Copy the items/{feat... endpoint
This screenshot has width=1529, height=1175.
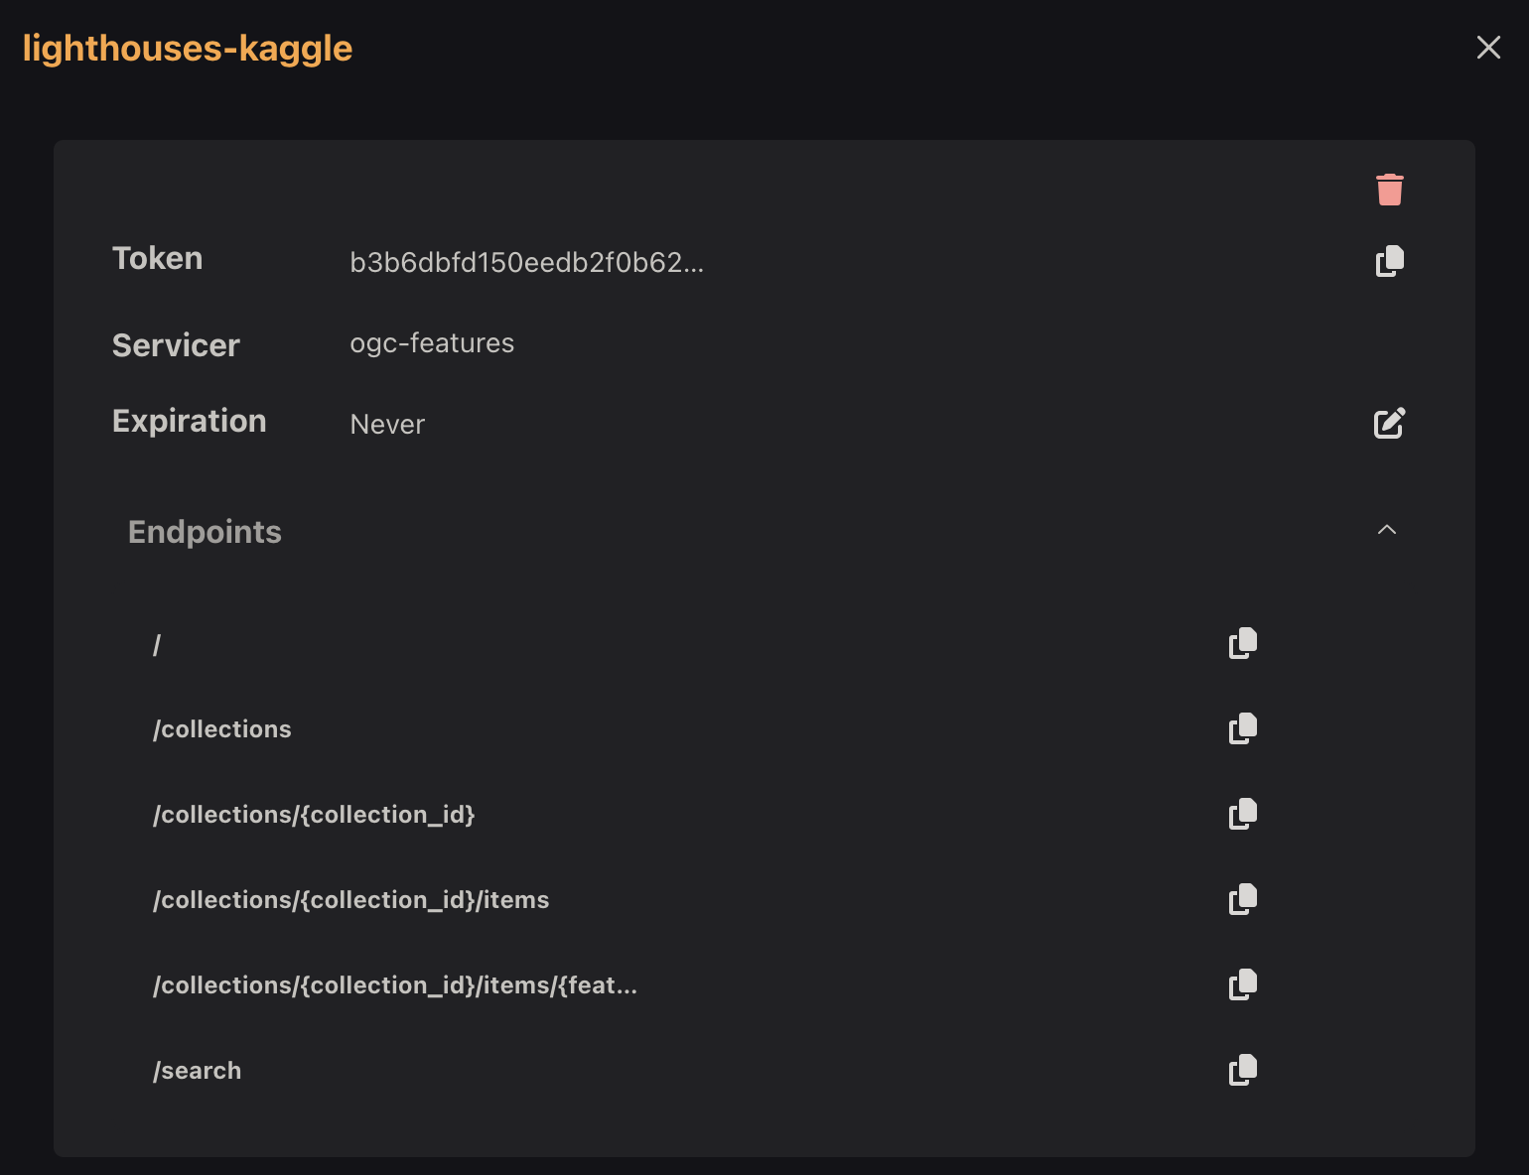click(1243, 984)
